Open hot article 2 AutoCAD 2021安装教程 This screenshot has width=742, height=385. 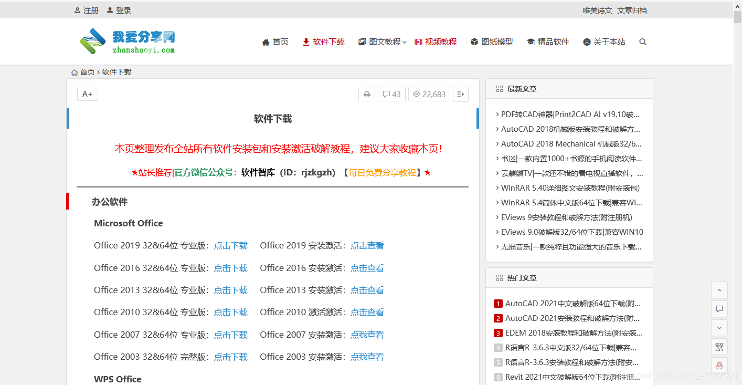573,318
